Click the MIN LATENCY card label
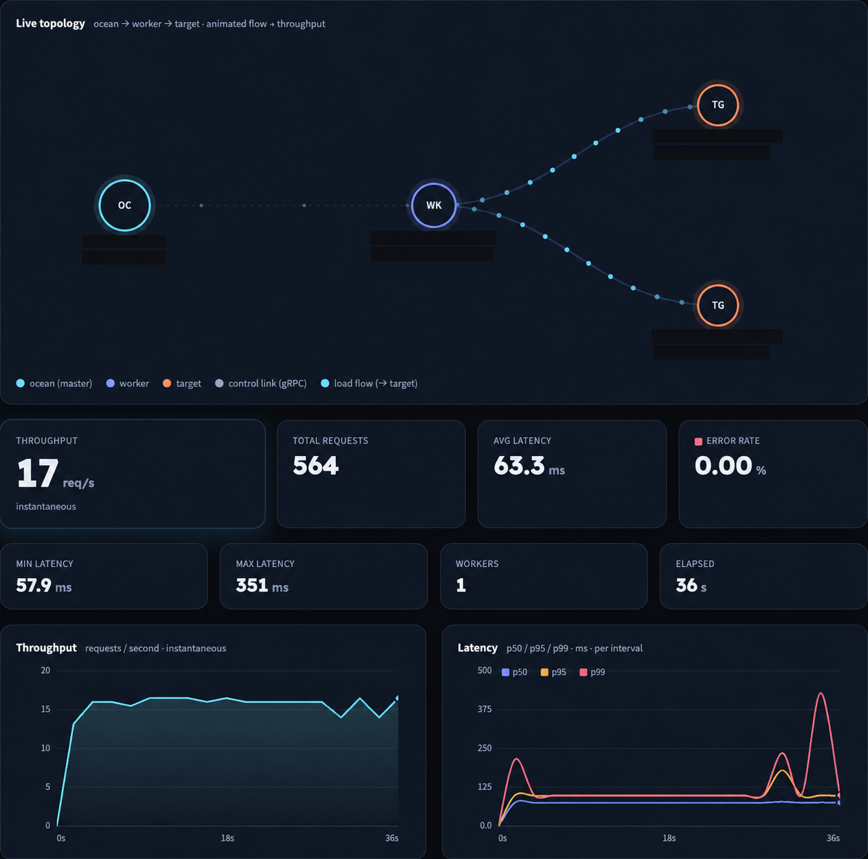The image size is (868, 859). point(45,563)
